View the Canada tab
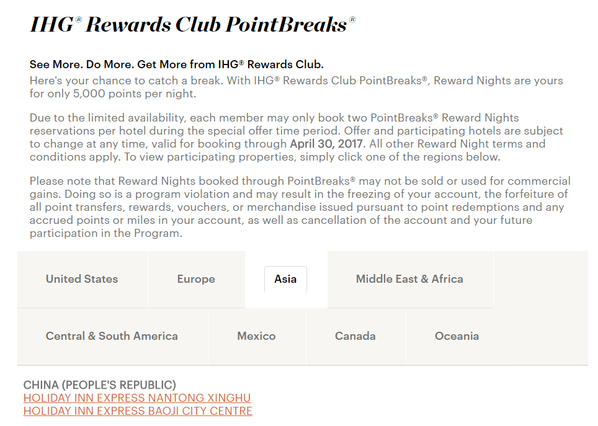 pos(355,336)
